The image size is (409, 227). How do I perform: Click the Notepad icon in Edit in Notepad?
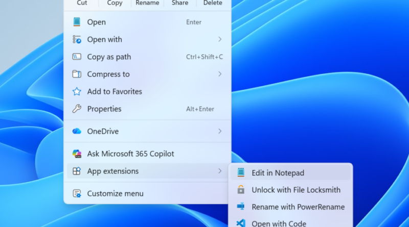241,172
